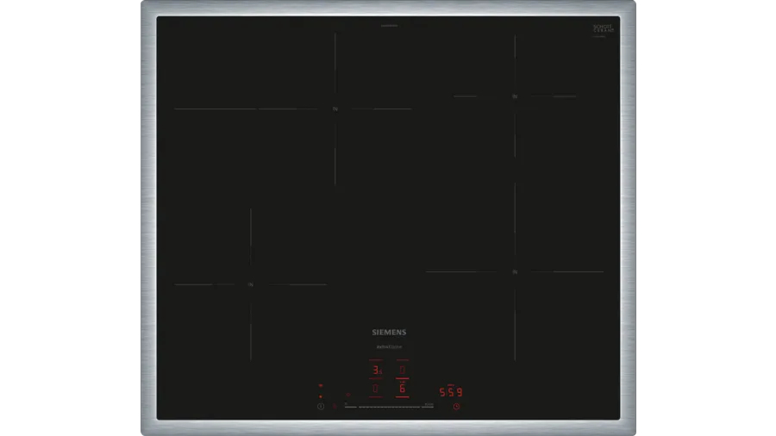
Task: Select the zone display showing 3
Action: 376,371
